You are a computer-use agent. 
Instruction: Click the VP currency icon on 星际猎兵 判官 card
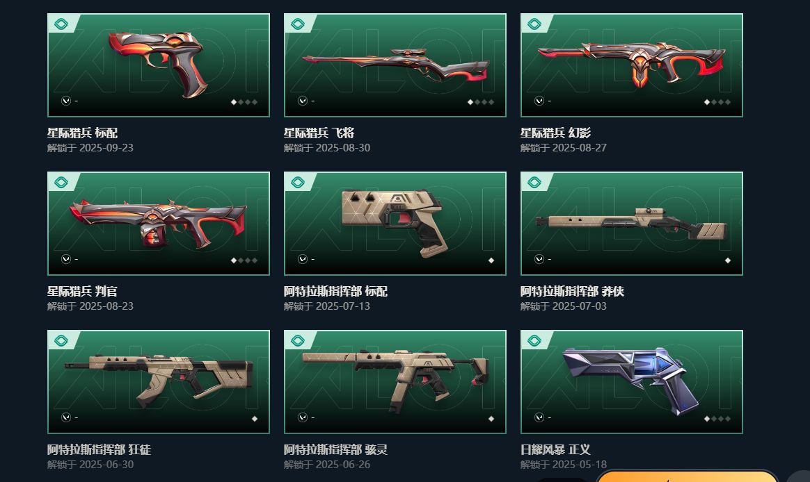point(66,259)
